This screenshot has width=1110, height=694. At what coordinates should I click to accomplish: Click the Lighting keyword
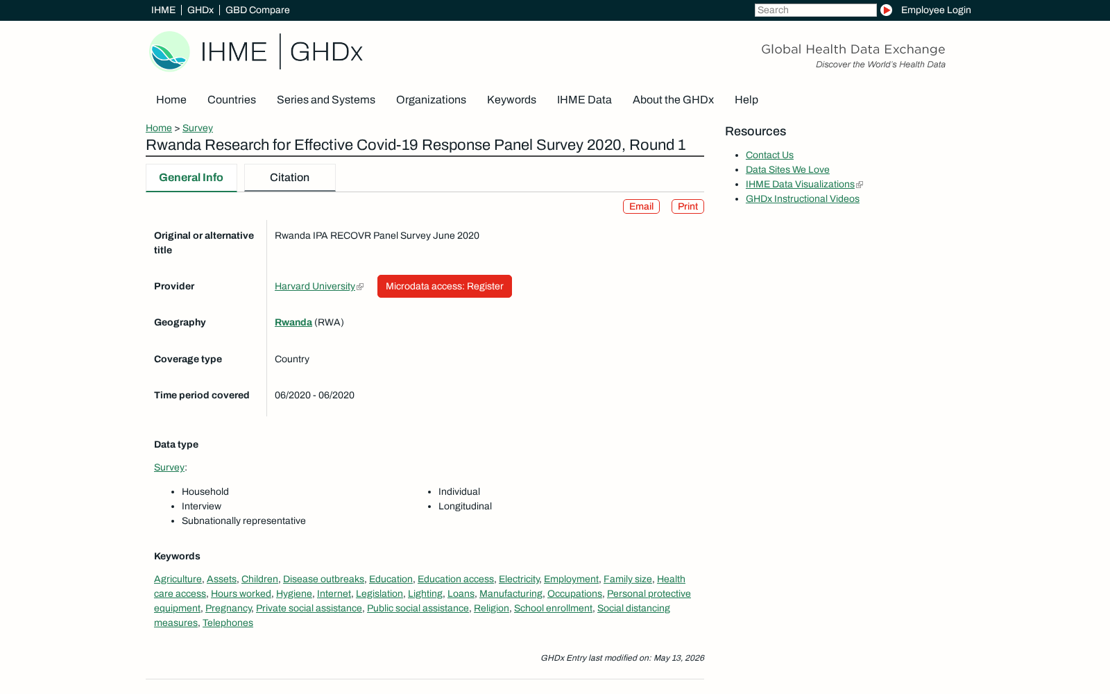[x=425, y=594]
